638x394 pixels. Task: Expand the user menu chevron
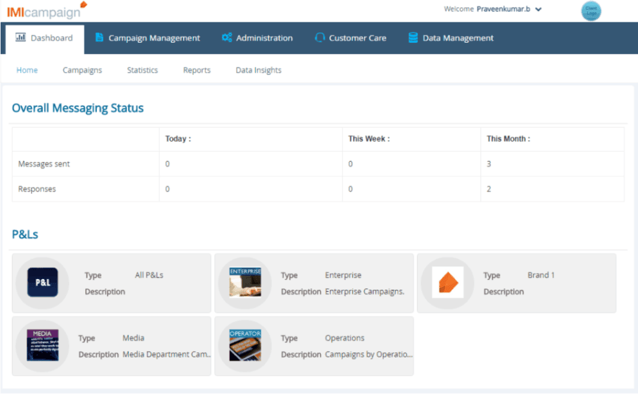click(538, 10)
